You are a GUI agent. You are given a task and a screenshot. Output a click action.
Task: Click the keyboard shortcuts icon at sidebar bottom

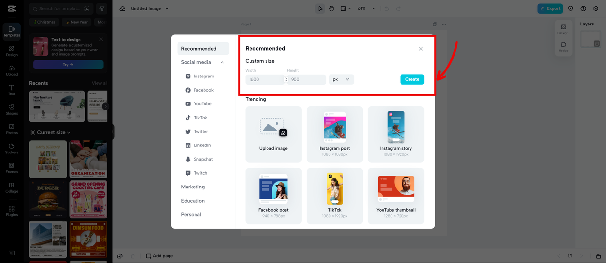11,253
